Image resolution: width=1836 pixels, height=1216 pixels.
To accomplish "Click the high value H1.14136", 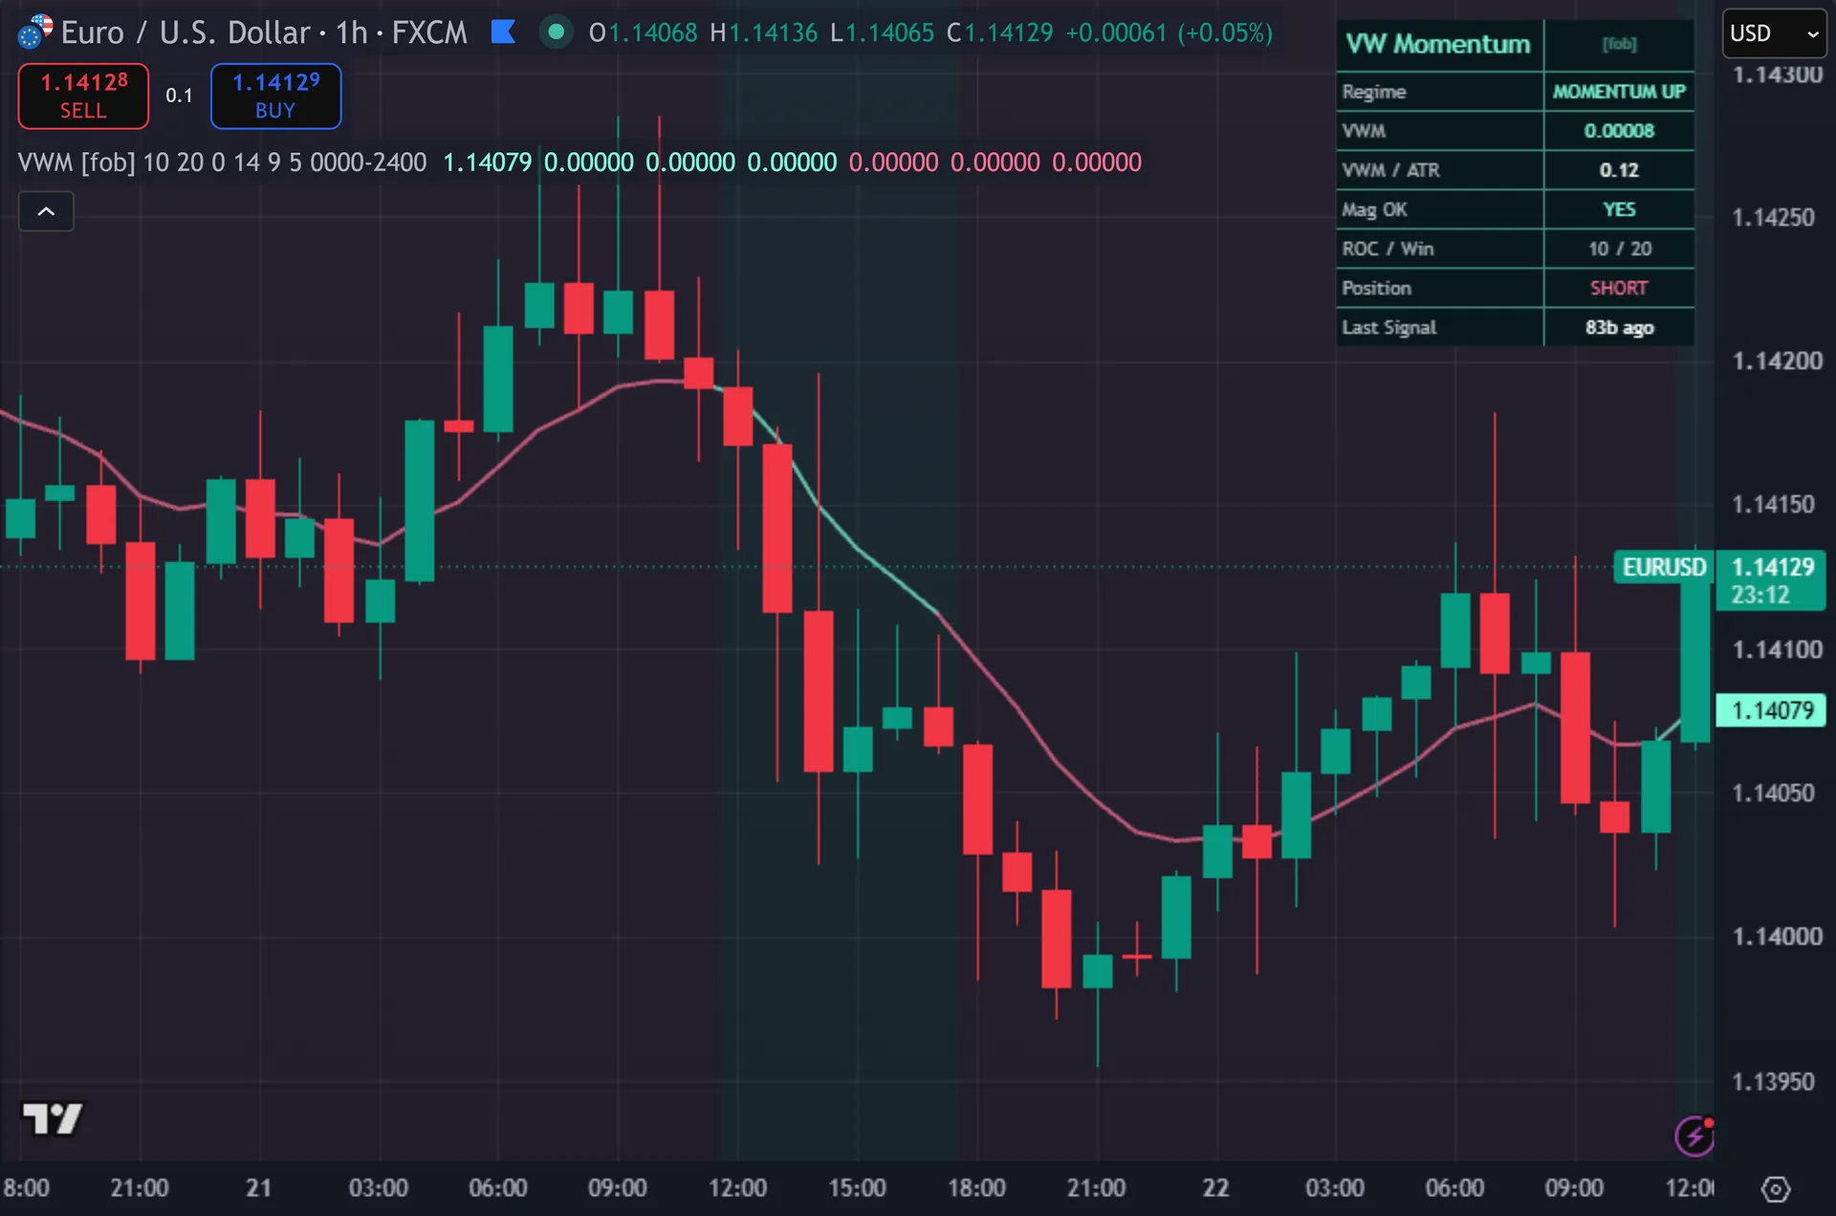I will 764,33.
